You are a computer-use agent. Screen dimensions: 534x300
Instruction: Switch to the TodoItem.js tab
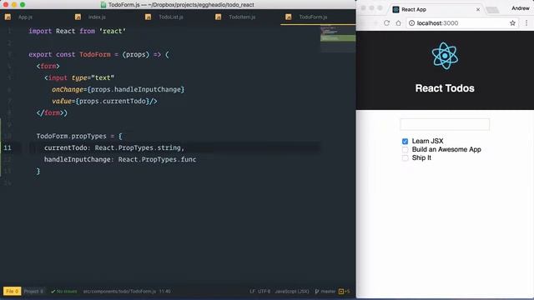pos(242,17)
